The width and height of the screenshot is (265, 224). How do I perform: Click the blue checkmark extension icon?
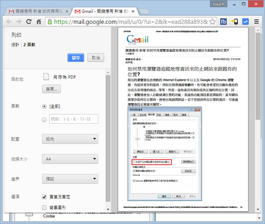point(246,22)
